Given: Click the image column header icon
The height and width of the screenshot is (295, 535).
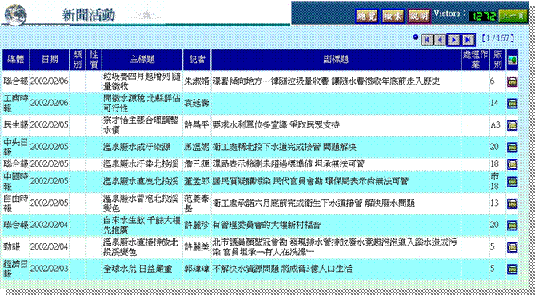Looking at the screenshot, I should point(512,61).
